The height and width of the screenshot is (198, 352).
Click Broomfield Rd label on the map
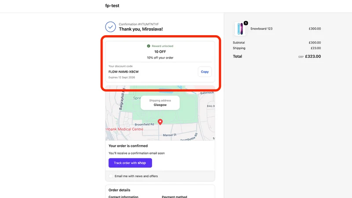click(x=144, y=125)
